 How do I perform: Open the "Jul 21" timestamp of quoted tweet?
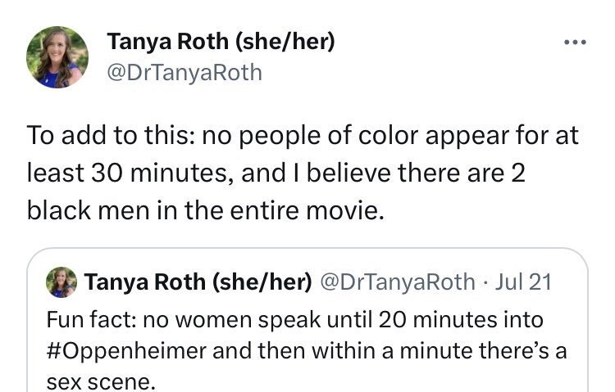point(523,282)
